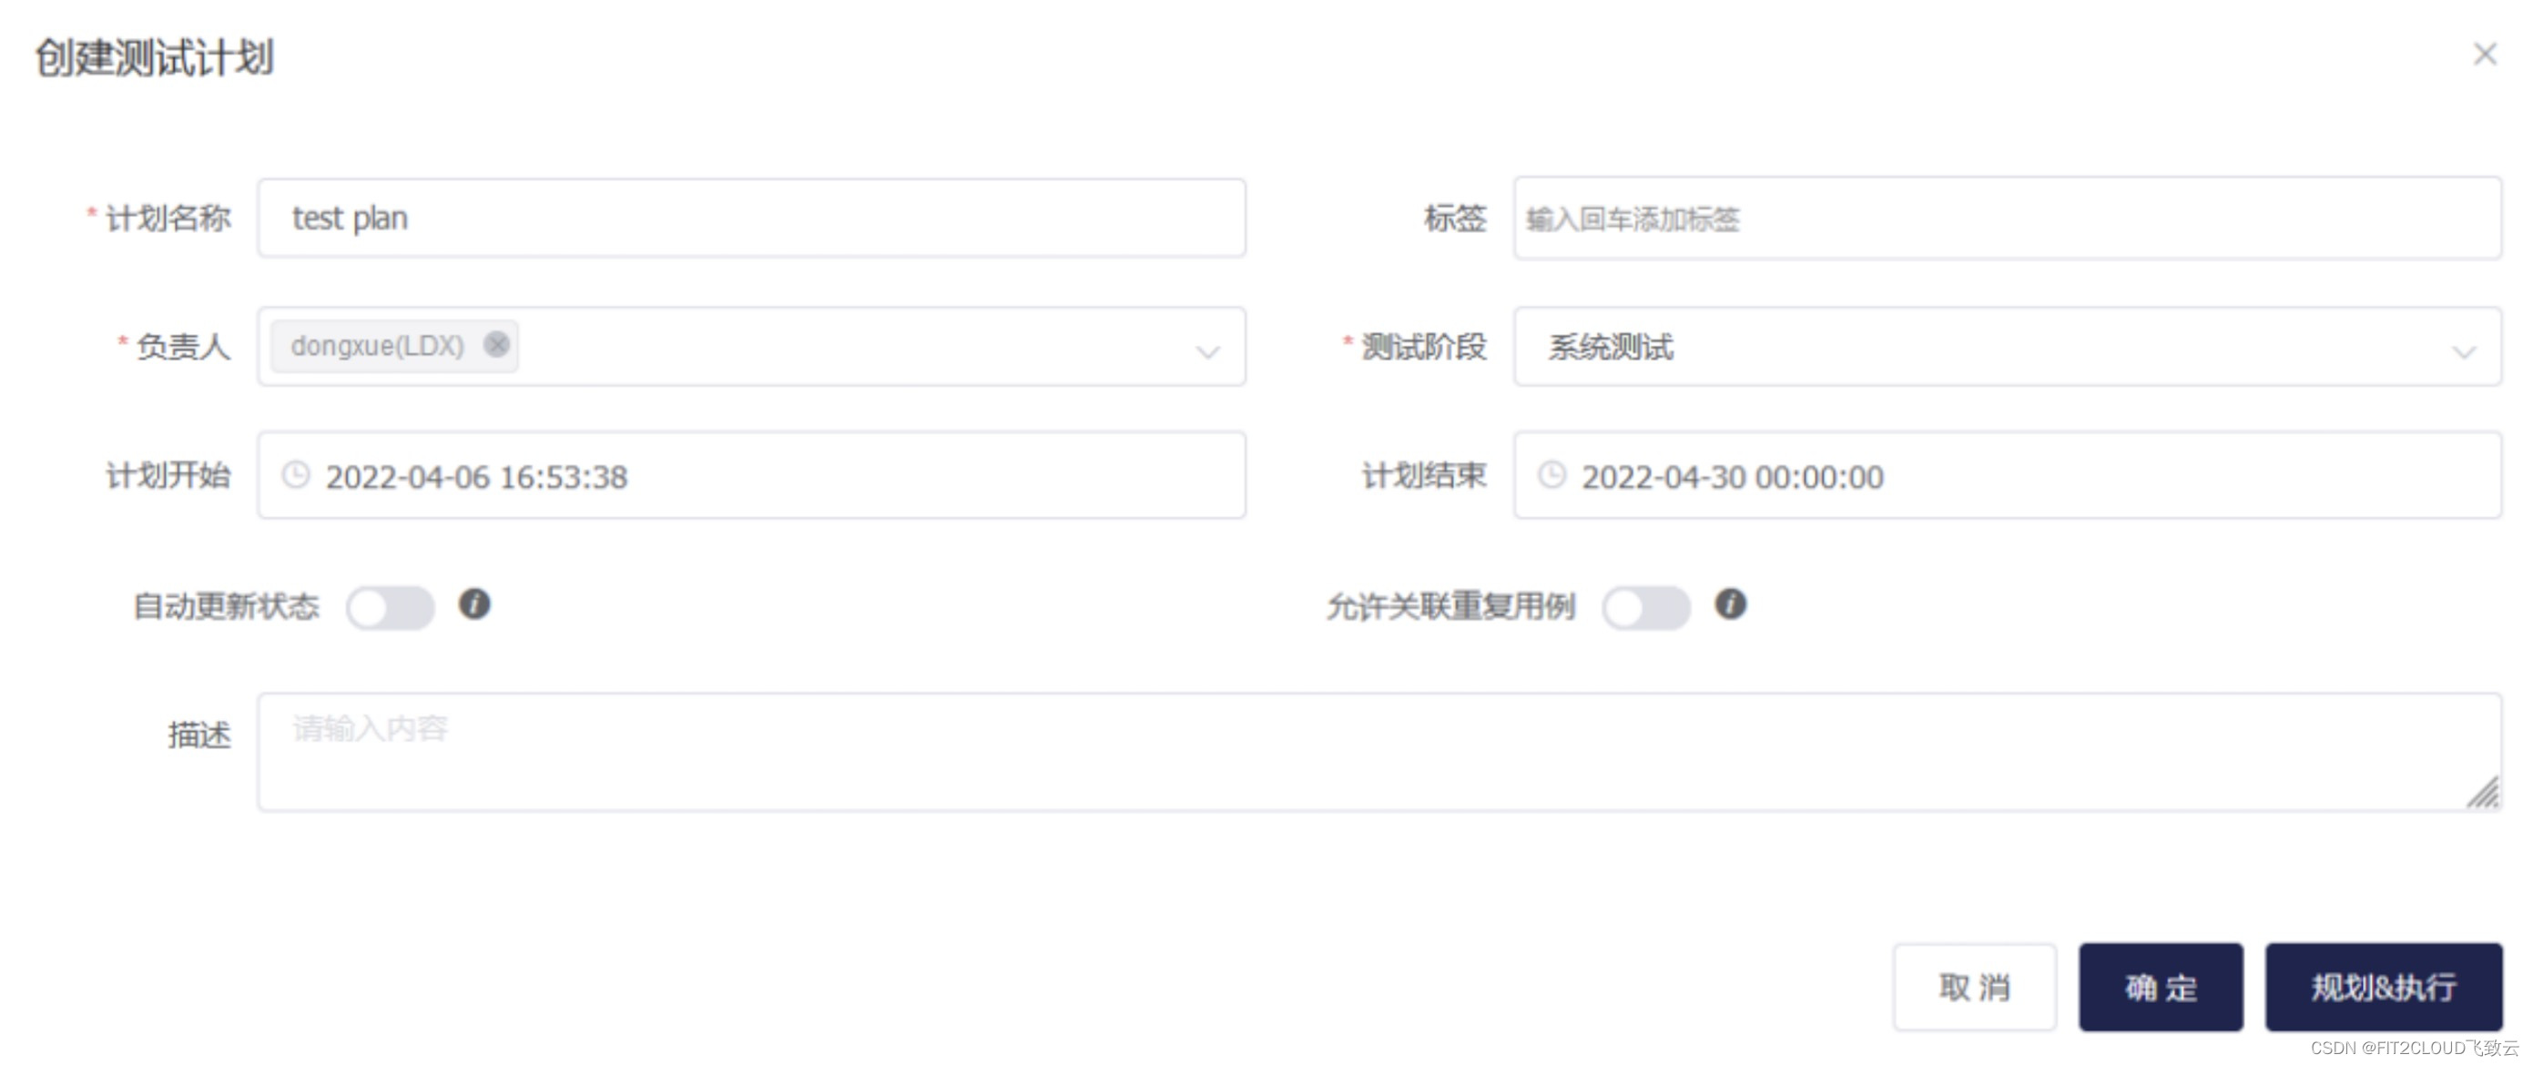Click the 规划&执行 button
Image resolution: width=2533 pixels, height=1065 pixels.
coord(2383,987)
